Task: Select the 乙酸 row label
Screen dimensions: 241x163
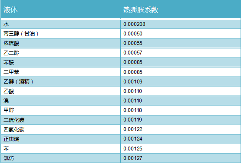Action: [x=9, y=91]
